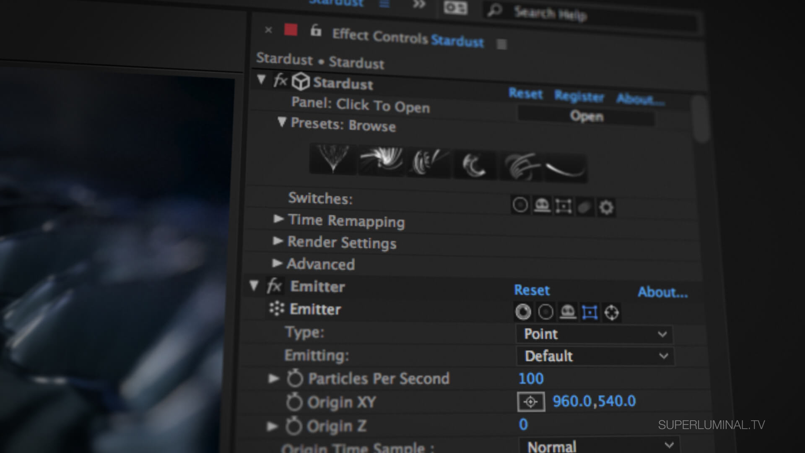Click the filled sphere icon in Emitter row
Viewport: 805px width, 453px height.
click(x=523, y=312)
